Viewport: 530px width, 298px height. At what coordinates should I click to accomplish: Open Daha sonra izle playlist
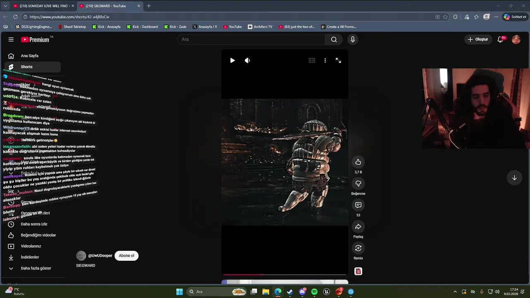point(32,224)
